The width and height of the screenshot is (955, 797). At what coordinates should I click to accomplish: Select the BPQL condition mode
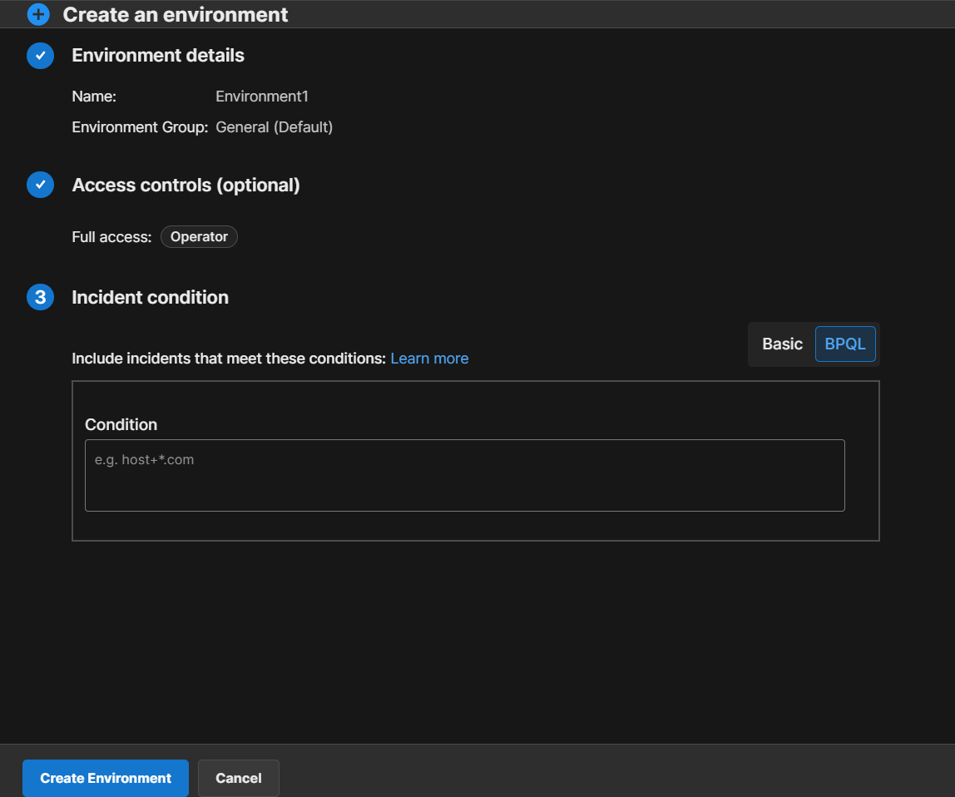845,344
